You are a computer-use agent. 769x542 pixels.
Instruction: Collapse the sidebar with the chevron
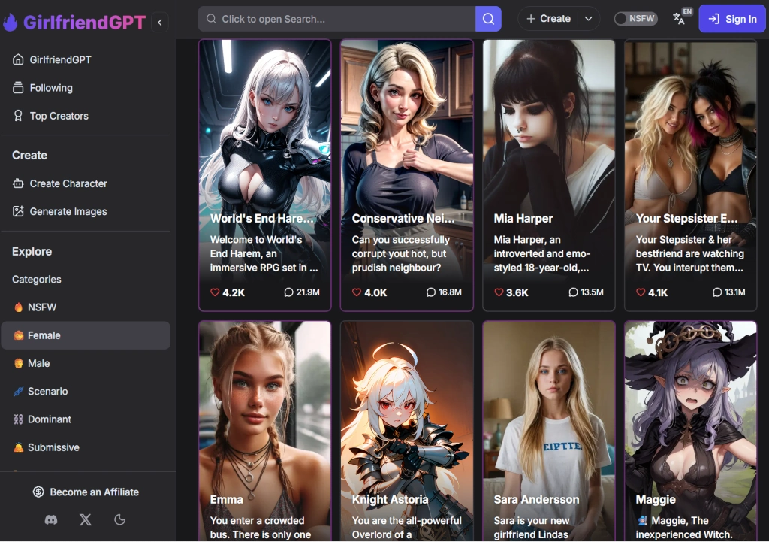(x=160, y=22)
